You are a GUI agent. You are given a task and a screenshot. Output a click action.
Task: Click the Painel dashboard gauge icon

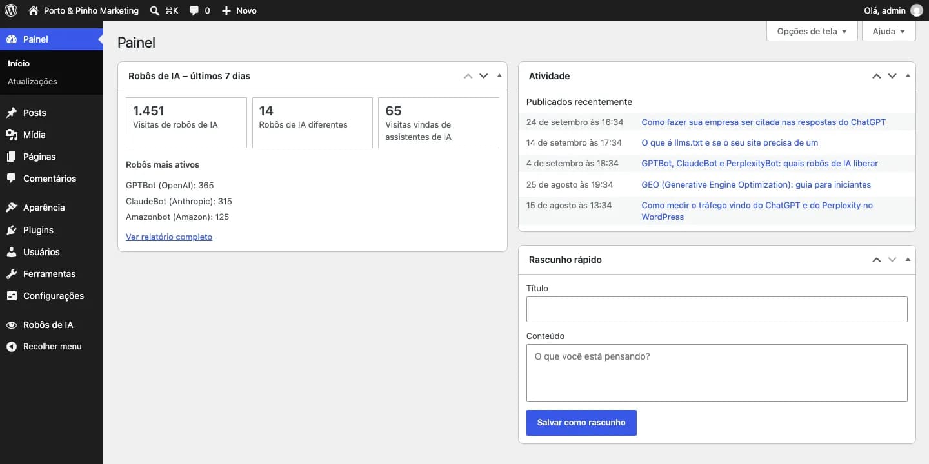point(12,39)
